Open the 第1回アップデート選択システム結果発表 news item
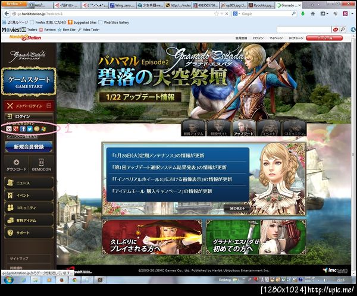Image resolution: width=357 pixels, height=296 pixels. [x=169, y=168]
